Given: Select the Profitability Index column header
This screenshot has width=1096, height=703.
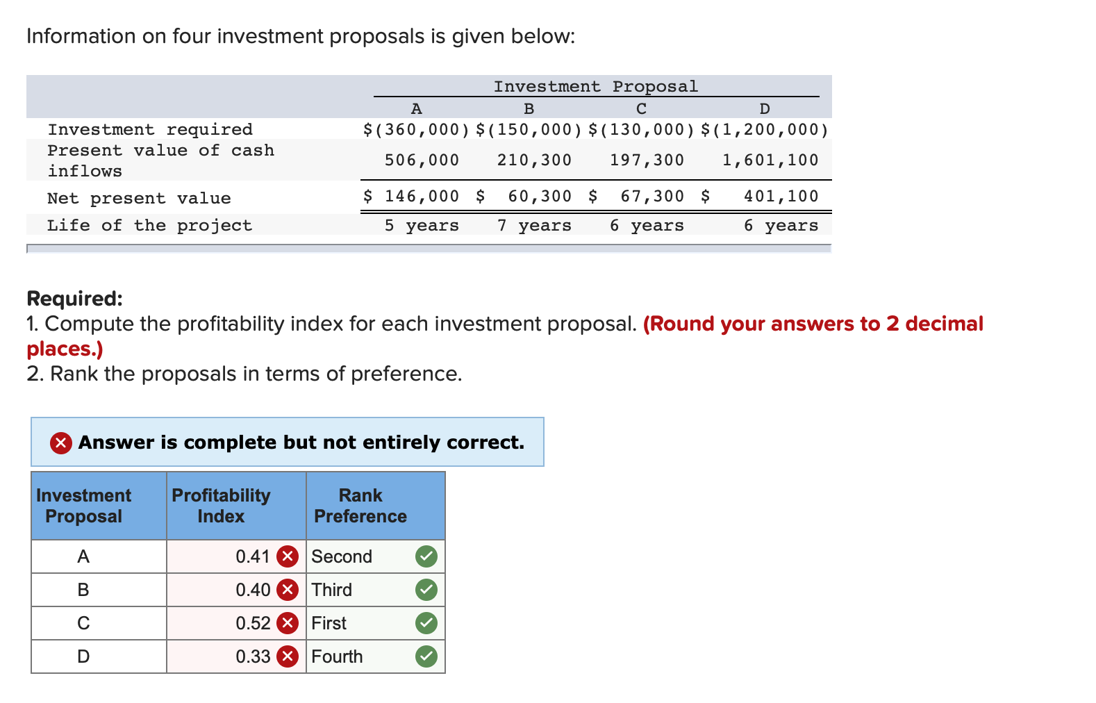Looking at the screenshot, I should tap(220, 505).
